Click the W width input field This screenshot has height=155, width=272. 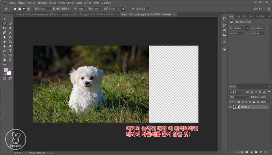pos(238,28)
